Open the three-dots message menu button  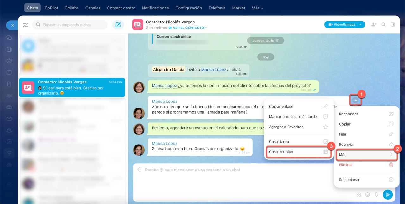355,100
